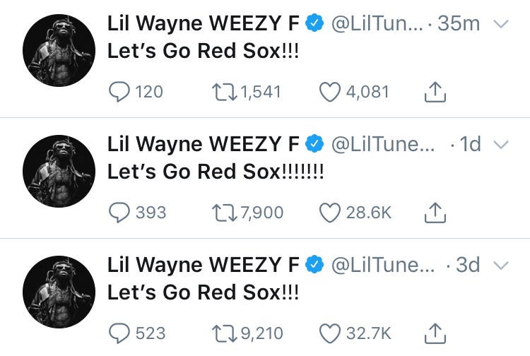Retweet the tweet with 9,210 retweets
This screenshot has width=530, height=356.
pyautogui.click(x=224, y=333)
